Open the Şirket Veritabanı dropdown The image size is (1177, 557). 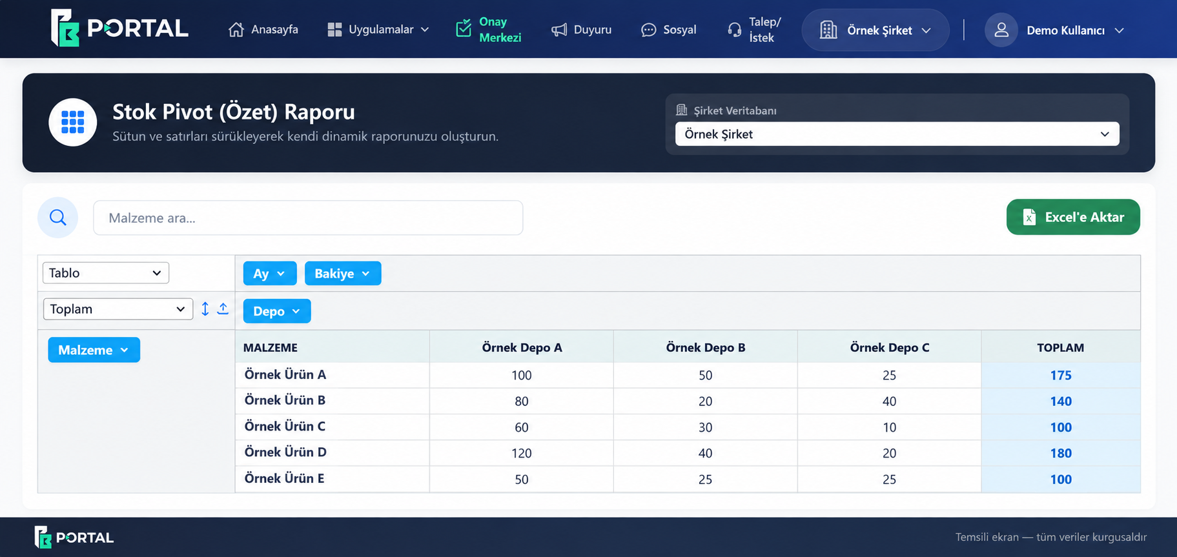pyautogui.click(x=897, y=134)
